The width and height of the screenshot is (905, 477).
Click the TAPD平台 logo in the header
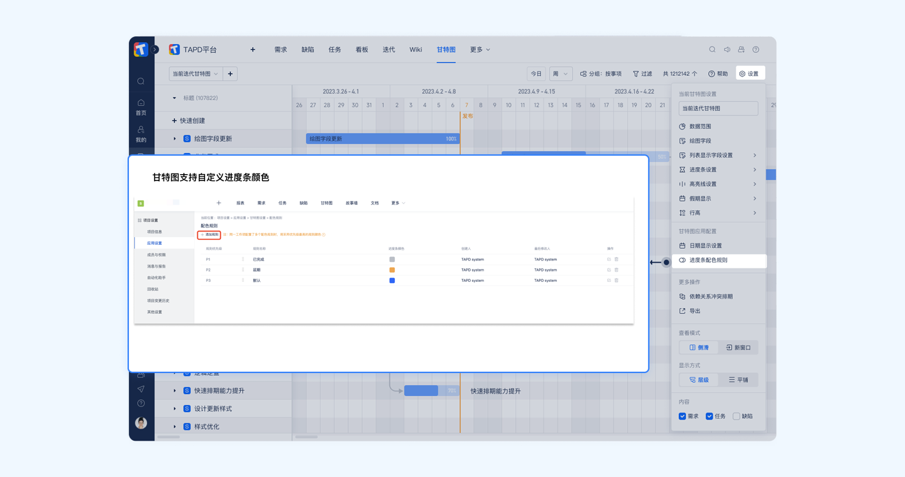174,49
